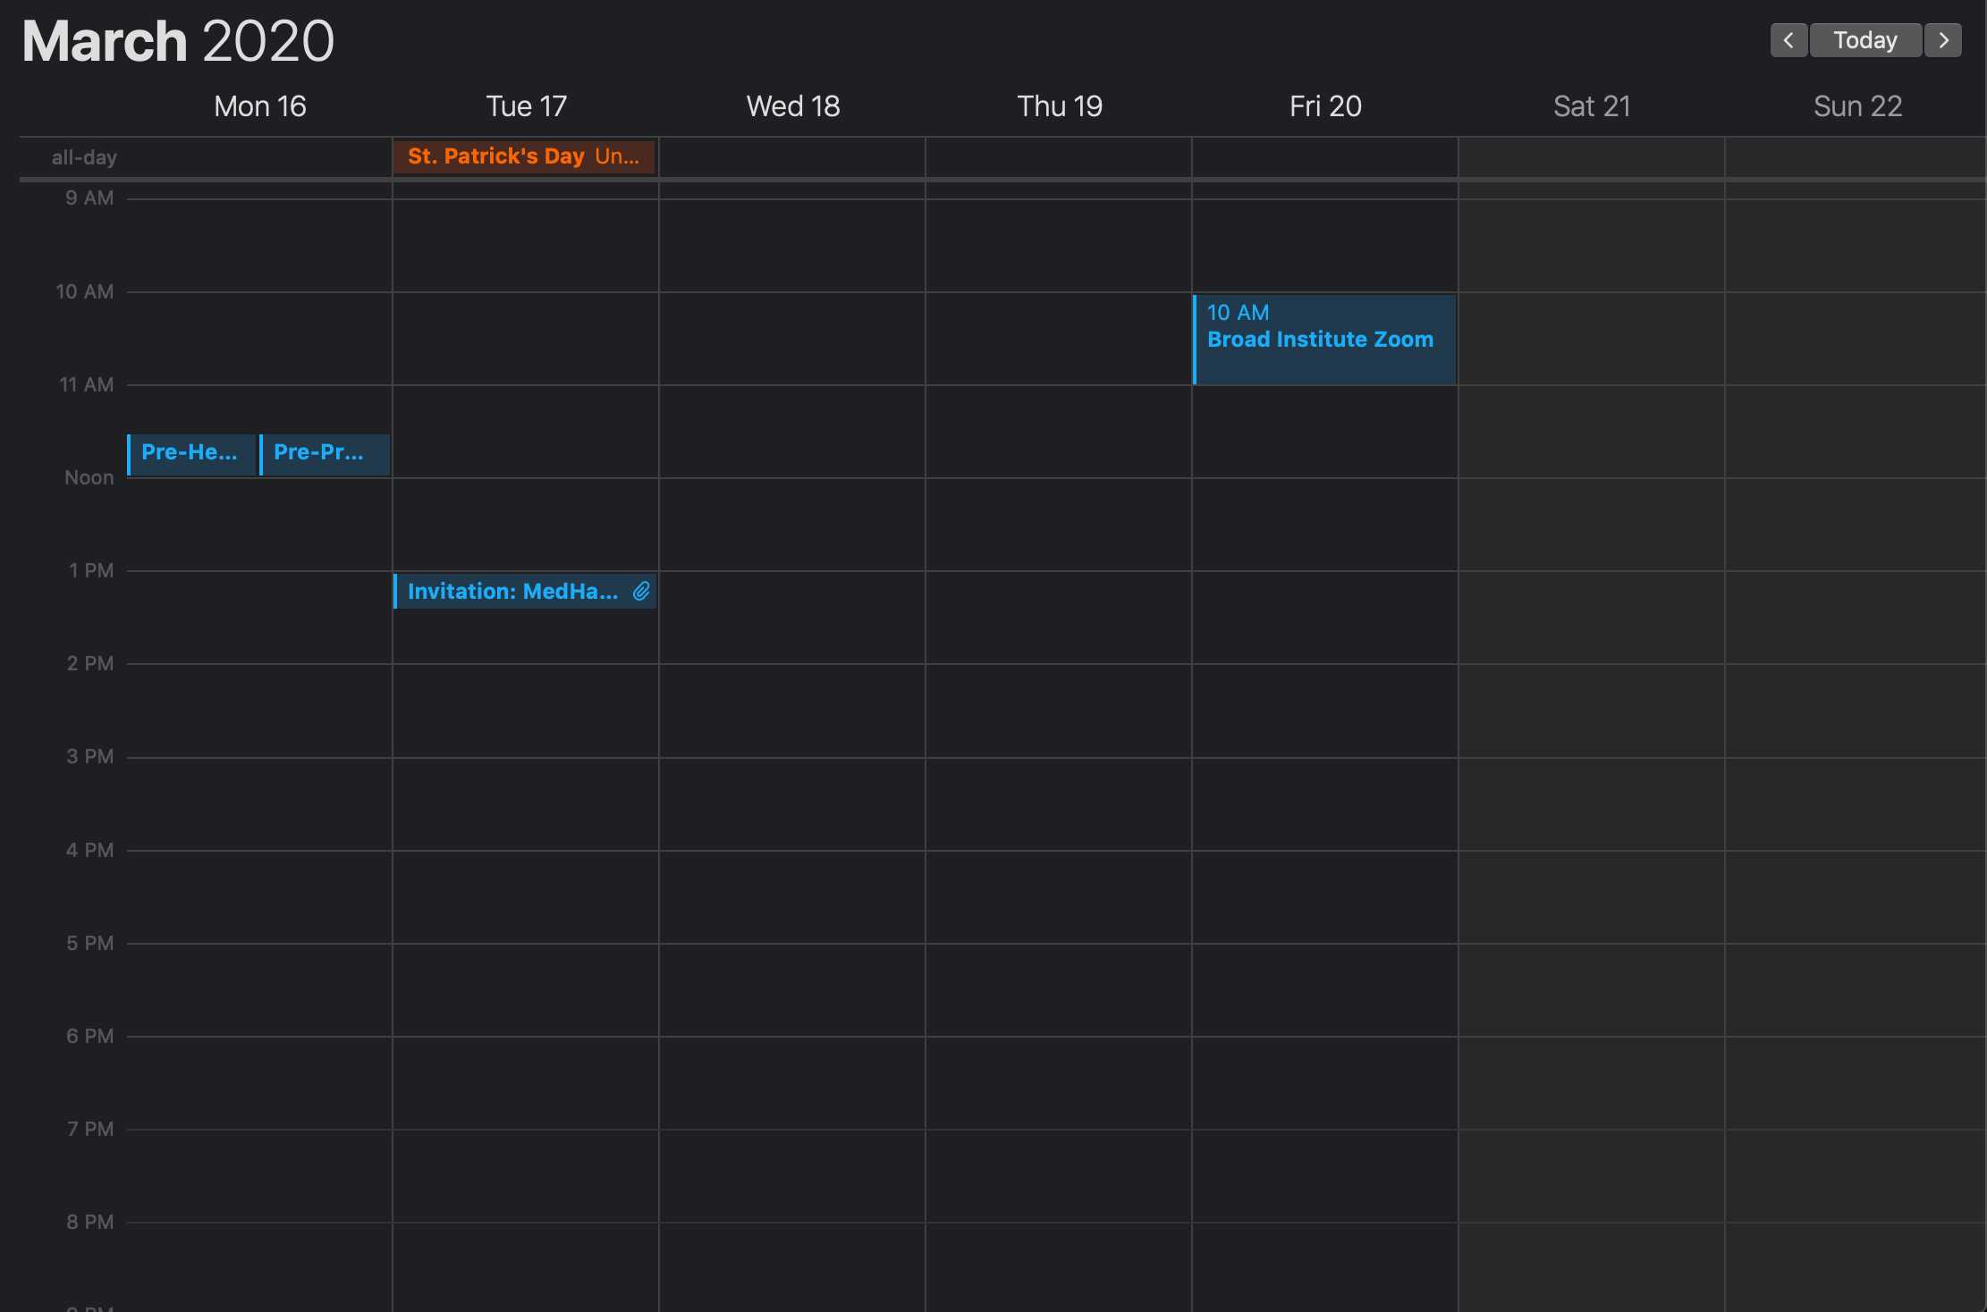
Task: Click the Noon time label
Action: coord(89,477)
